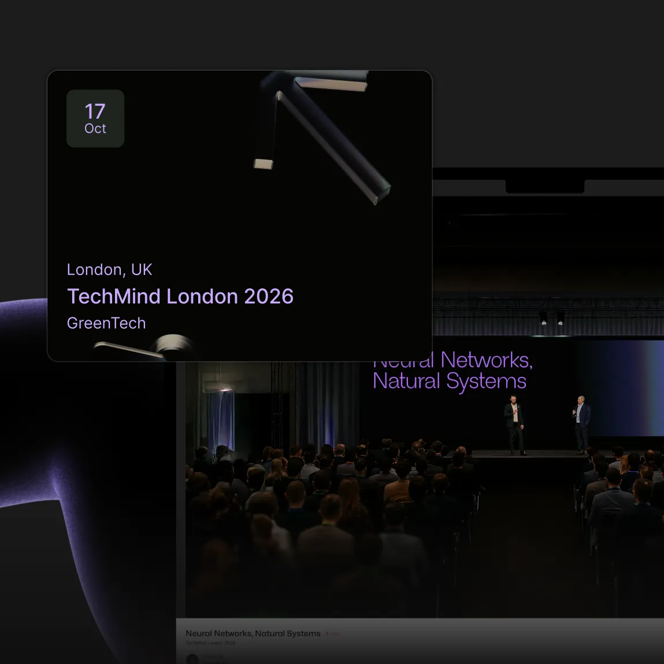Open the TechMind London 2026 event title
The width and height of the screenshot is (664, 664).
point(180,296)
